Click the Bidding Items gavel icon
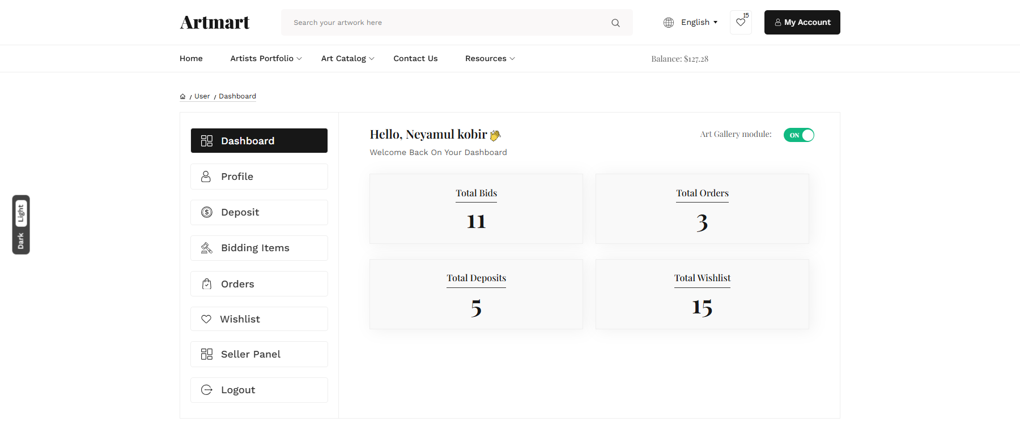The width and height of the screenshot is (1020, 430). (x=207, y=248)
